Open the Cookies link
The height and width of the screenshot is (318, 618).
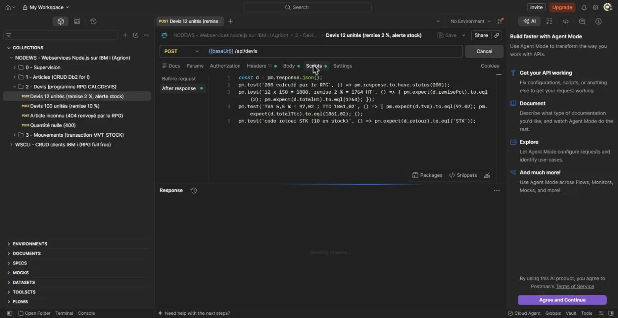click(490, 66)
